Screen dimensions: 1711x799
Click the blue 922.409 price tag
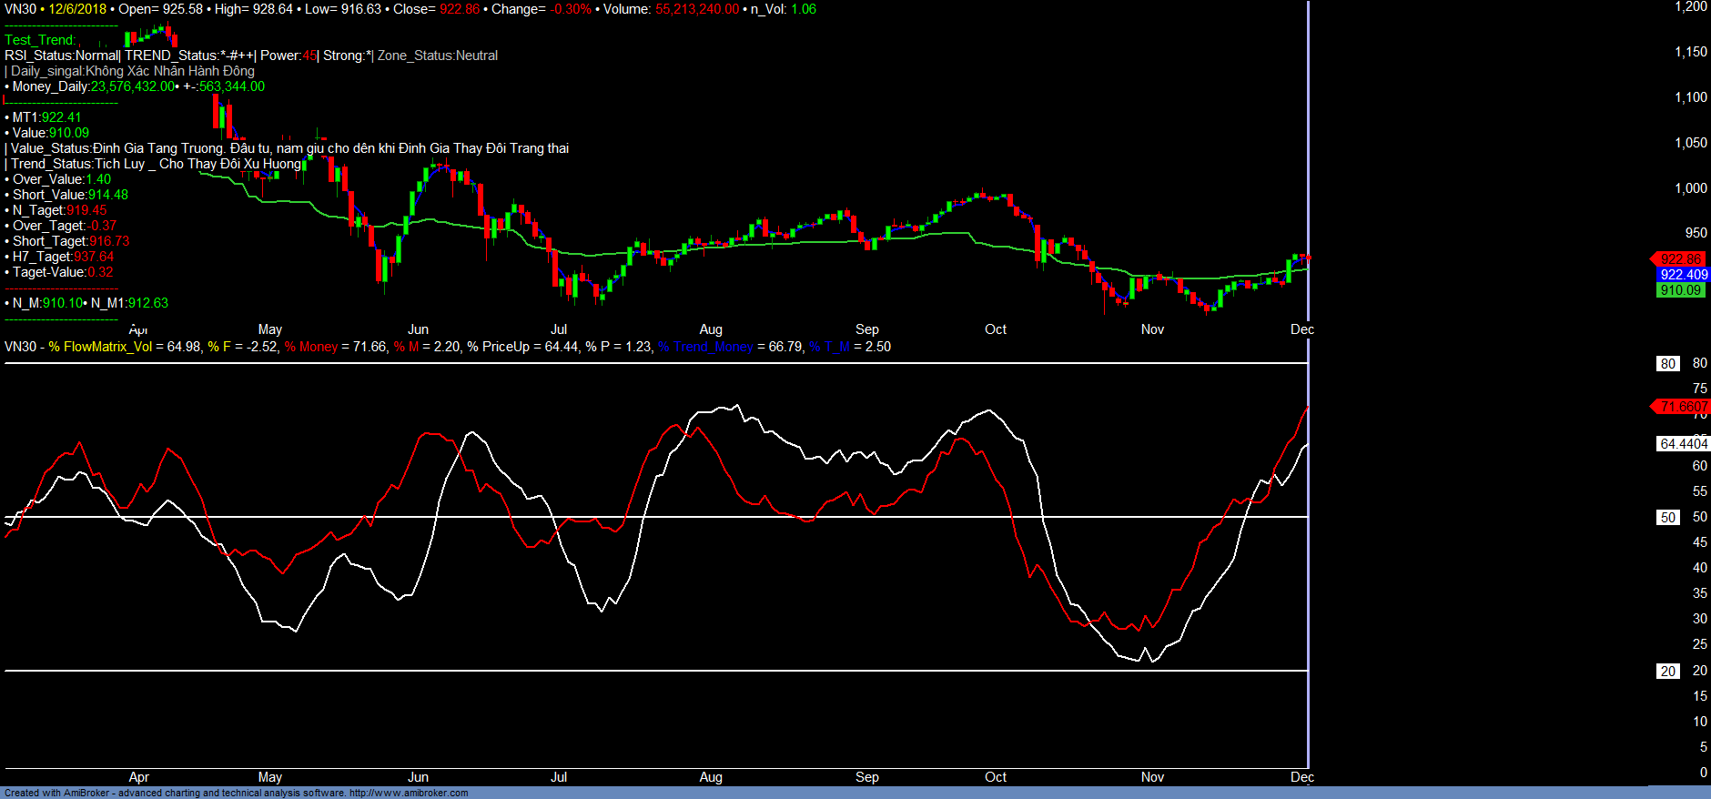tap(1683, 275)
